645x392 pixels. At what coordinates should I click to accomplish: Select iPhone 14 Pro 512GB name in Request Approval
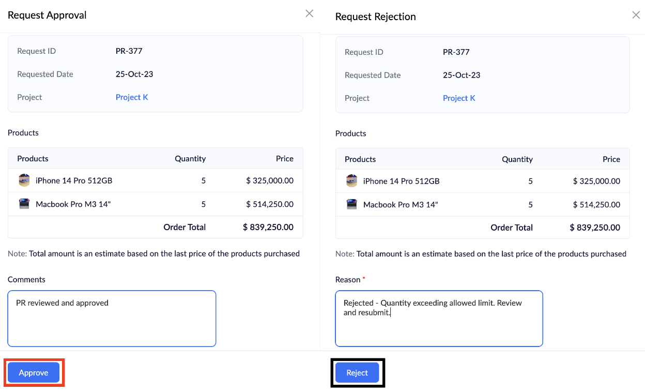click(74, 180)
